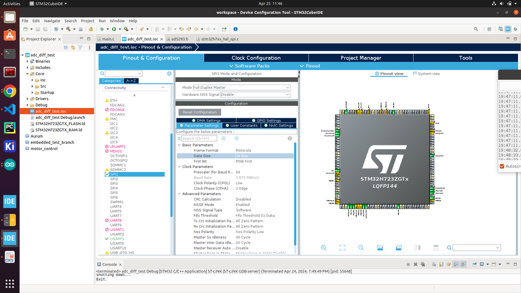Collapse the Connectivity category section

pyautogui.click(x=163, y=88)
